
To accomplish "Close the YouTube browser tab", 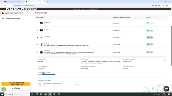I will point(23,2).
